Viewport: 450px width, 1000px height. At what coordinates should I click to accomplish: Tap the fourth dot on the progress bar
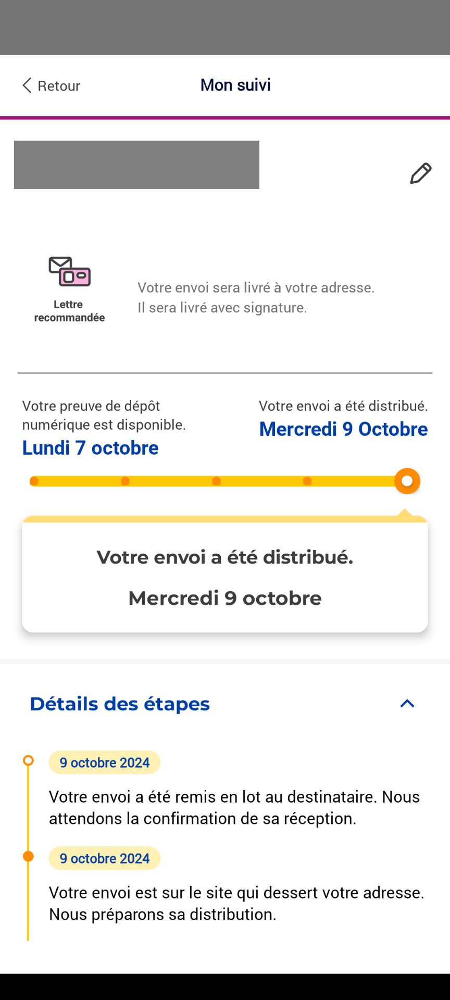pyautogui.click(x=307, y=481)
